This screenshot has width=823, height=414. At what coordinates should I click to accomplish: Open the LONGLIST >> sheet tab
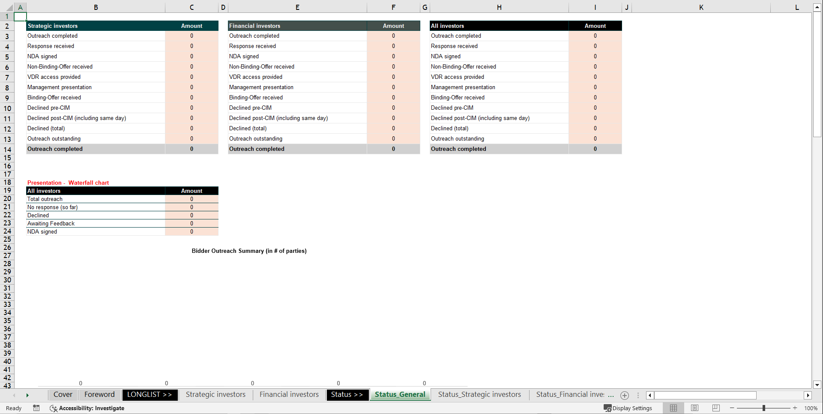(x=150, y=395)
